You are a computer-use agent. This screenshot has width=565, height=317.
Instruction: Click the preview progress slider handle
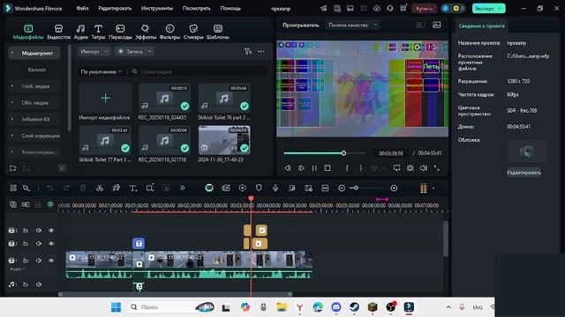(x=343, y=153)
